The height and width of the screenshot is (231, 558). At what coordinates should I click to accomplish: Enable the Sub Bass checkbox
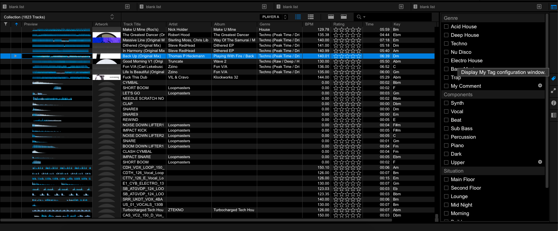(446, 128)
